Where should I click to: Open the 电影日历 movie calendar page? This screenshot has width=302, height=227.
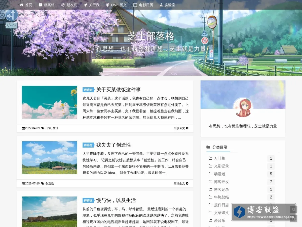(x=143, y=5)
